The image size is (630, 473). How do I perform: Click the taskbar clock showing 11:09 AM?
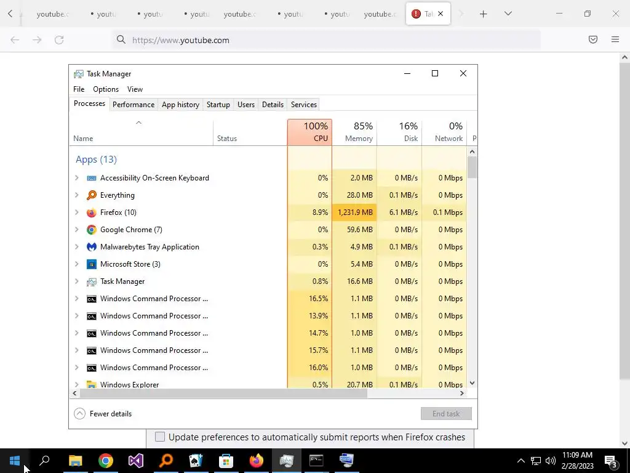tap(577, 461)
